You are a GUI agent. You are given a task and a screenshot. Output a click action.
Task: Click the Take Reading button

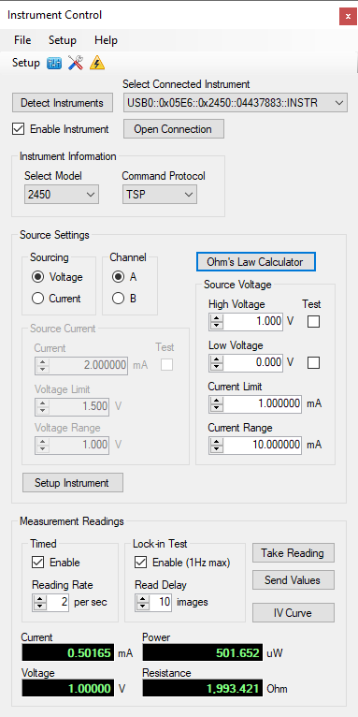[294, 553]
